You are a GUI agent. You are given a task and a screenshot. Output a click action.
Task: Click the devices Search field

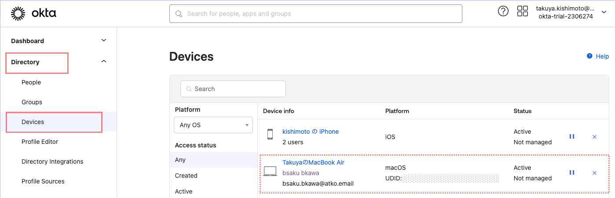[x=233, y=89]
